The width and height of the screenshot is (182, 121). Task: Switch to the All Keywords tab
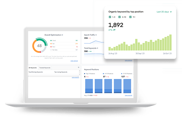(33, 68)
